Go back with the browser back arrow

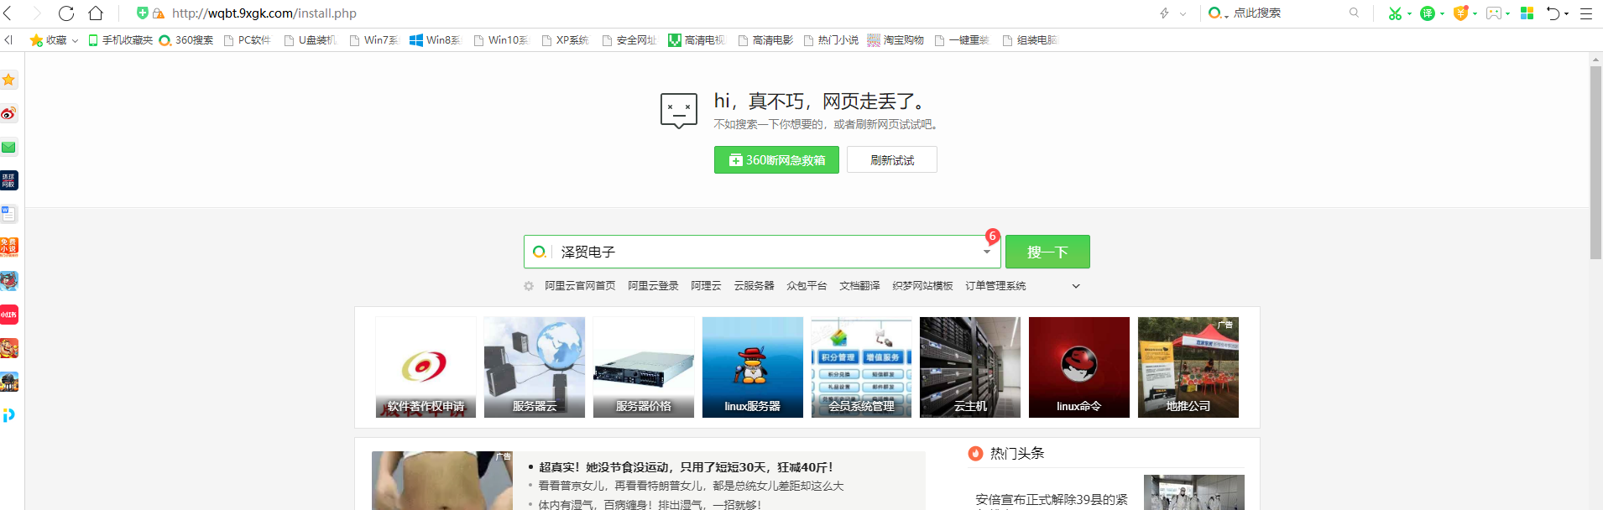point(8,13)
